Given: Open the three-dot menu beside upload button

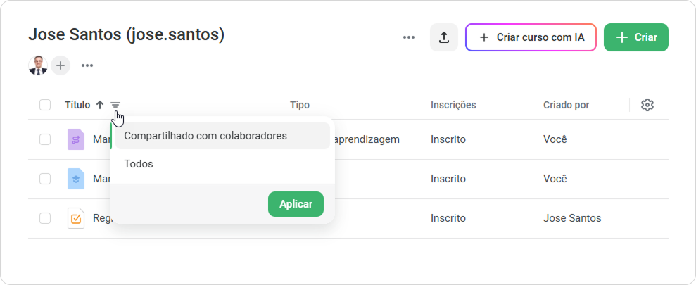Looking at the screenshot, I should pyautogui.click(x=408, y=37).
